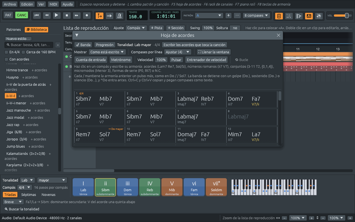The image size is (355, 222).
Task: Start playback with the play button
Action: (57, 16)
